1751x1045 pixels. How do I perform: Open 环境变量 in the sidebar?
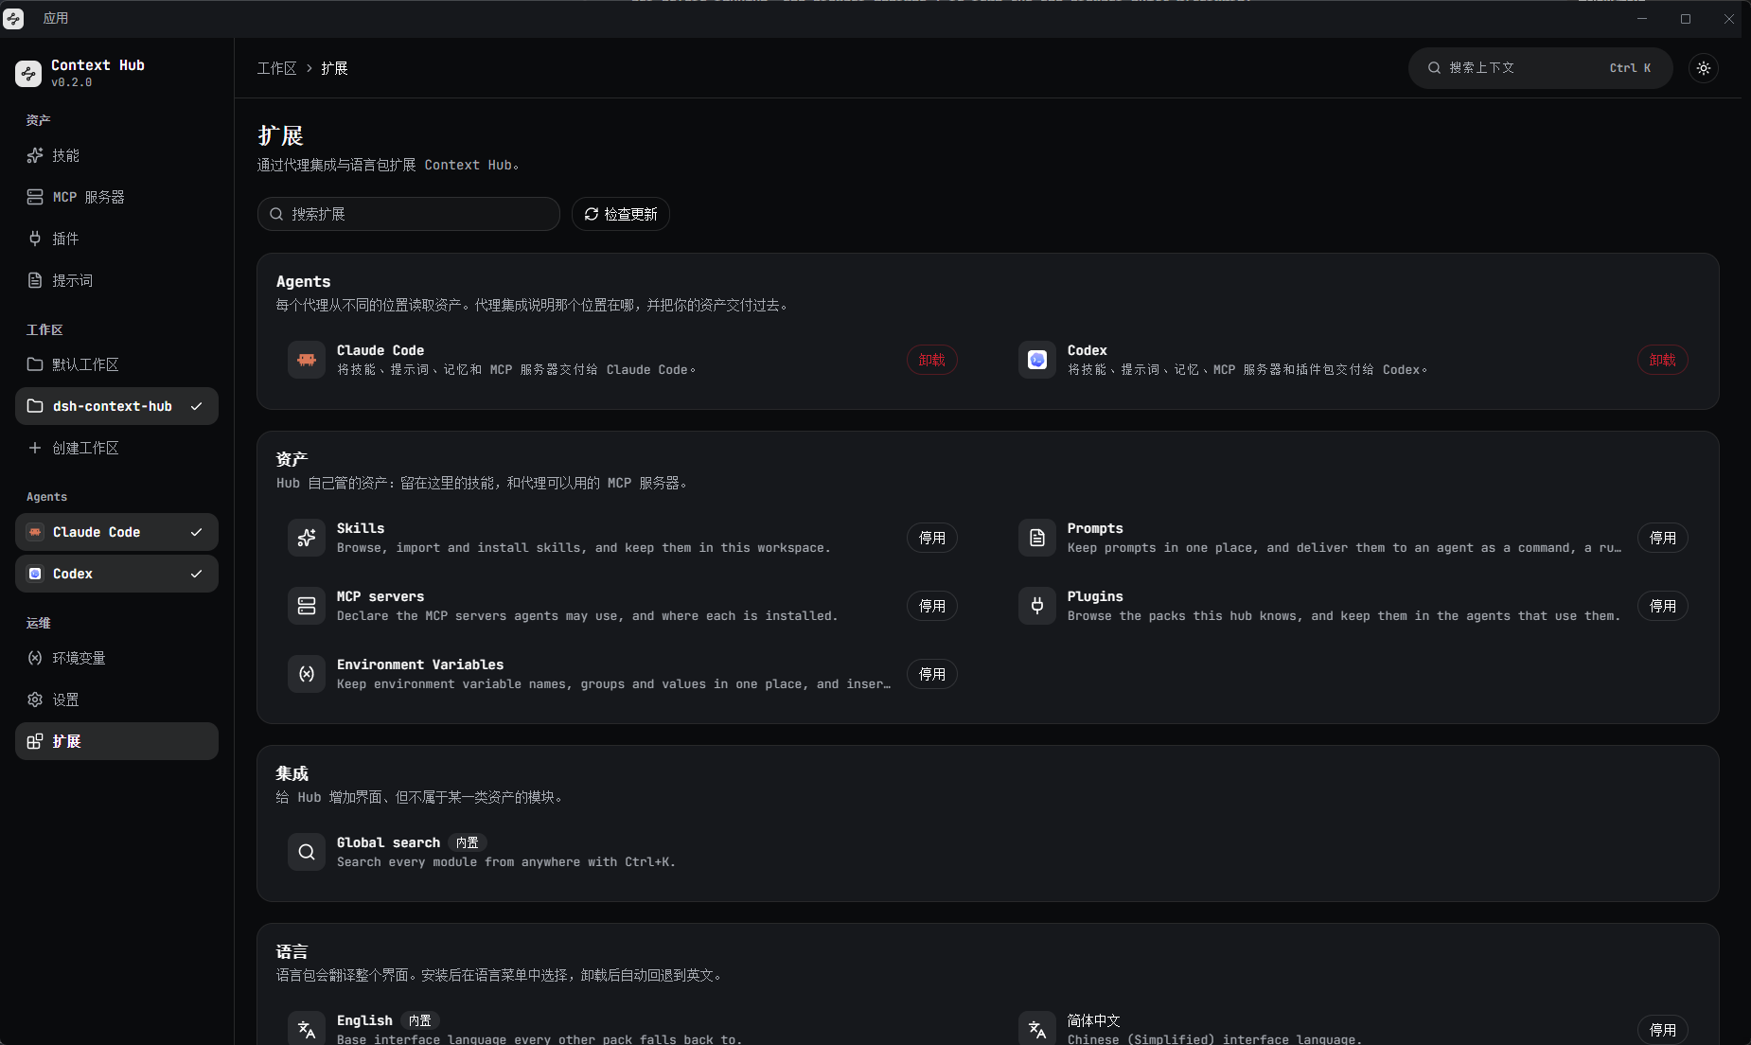coord(116,658)
